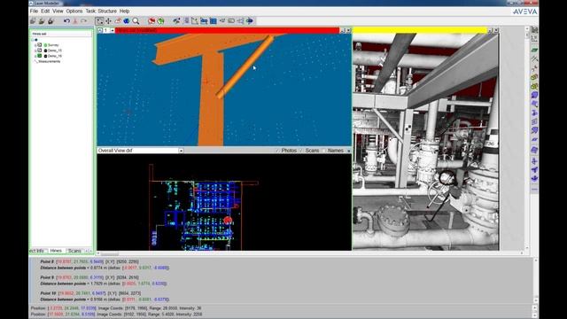Screen dimensions: 567x319
Task: Click the scan view yellow title bar
Action: tap(420, 30)
